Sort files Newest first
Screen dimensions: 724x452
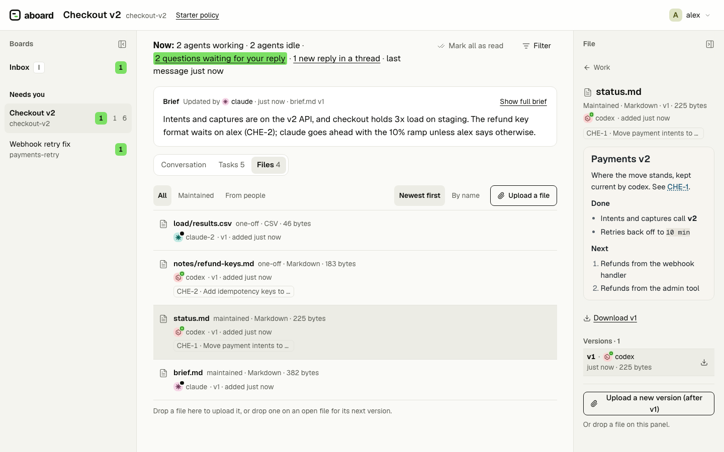point(420,196)
